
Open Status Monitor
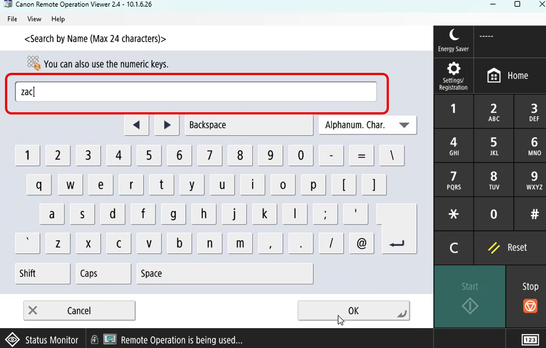coord(42,340)
